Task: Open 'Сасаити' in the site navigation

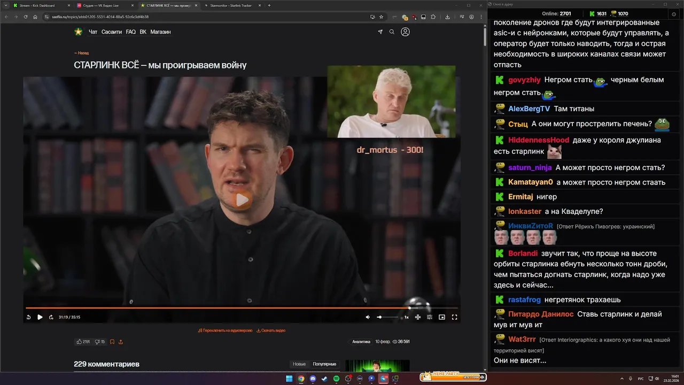Action: tap(112, 32)
